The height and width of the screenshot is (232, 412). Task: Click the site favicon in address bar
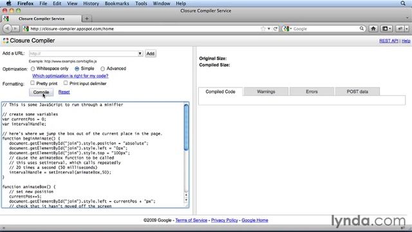(26, 28)
